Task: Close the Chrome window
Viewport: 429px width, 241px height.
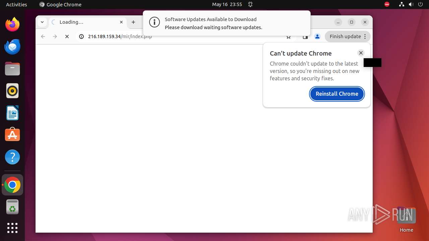Action: pyautogui.click(x=365, y=22)
